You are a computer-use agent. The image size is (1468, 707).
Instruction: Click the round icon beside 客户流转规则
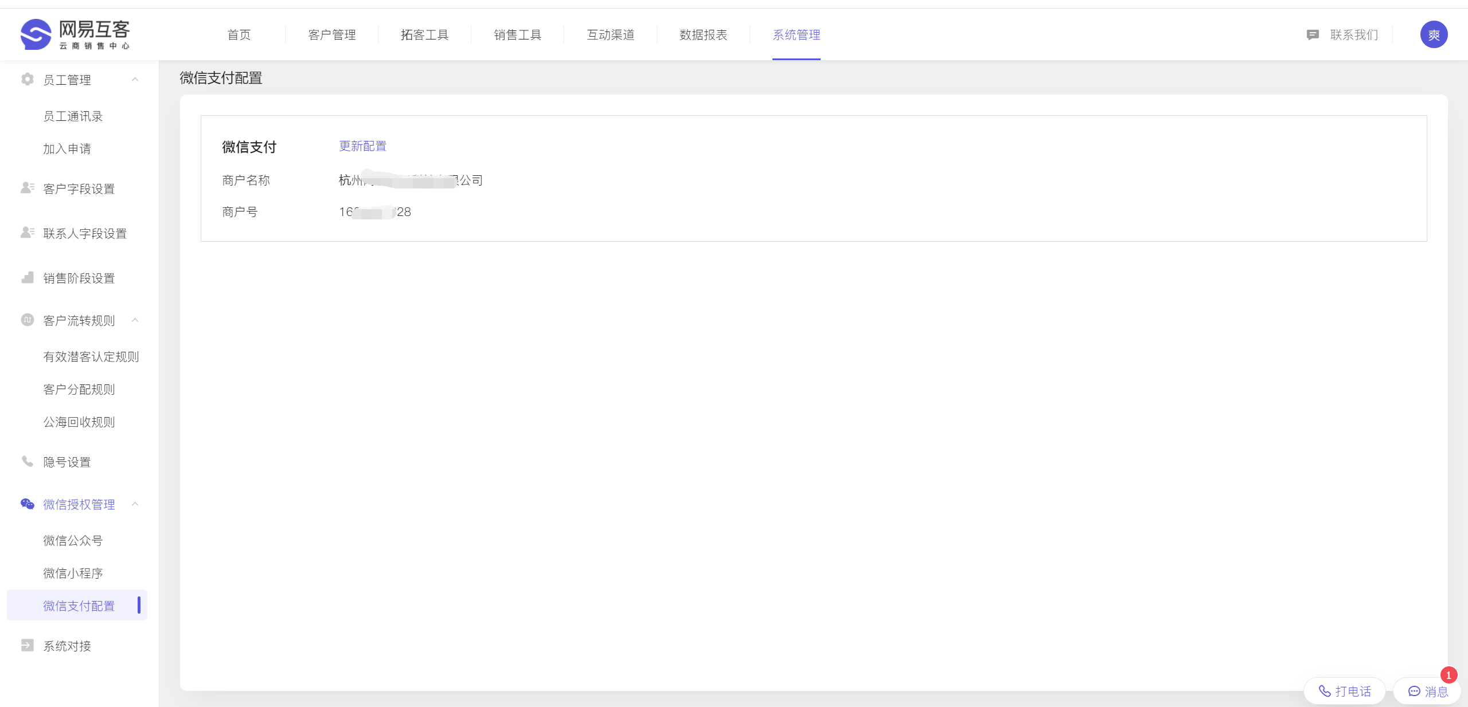[x=27, y=320]
